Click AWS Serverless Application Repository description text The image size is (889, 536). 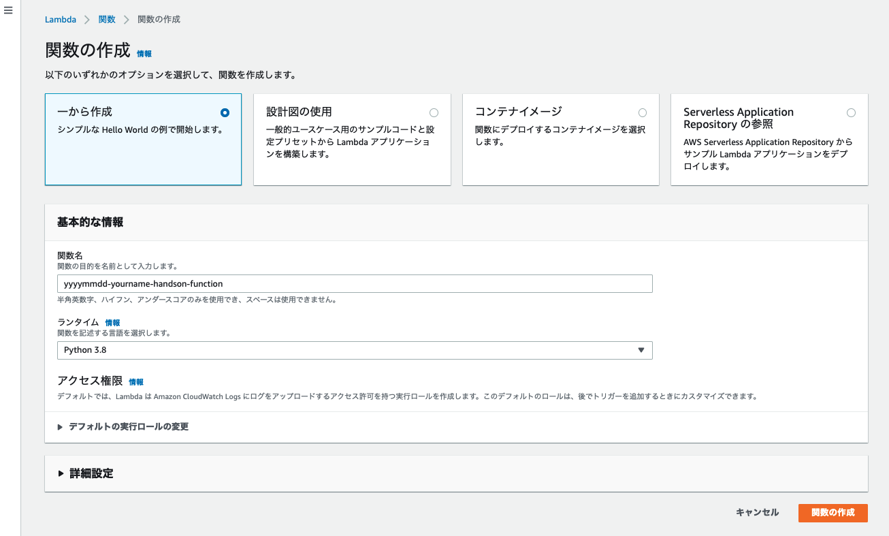[768, 154]
